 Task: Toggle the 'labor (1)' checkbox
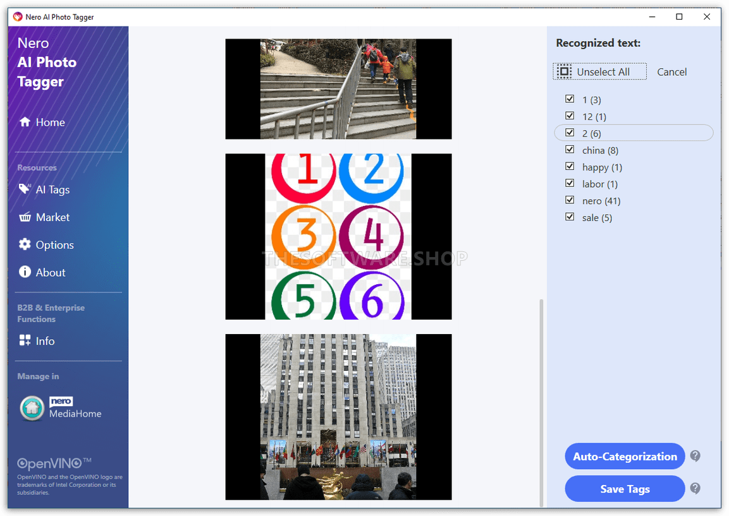[570, 184]
